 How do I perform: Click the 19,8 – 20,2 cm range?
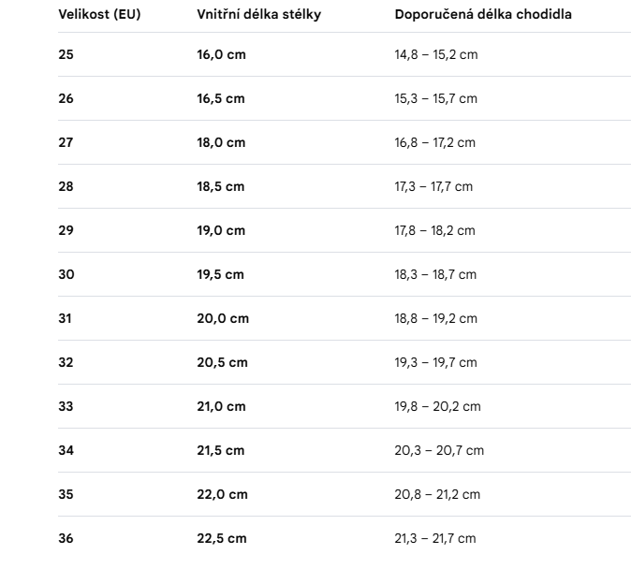[x=437, y=406]
